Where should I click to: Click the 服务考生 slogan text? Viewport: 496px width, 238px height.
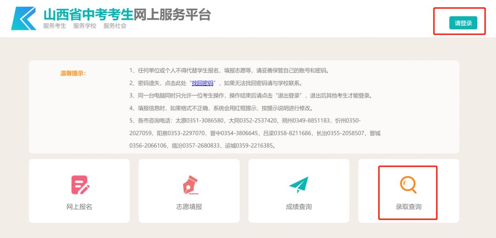(55, 26)
